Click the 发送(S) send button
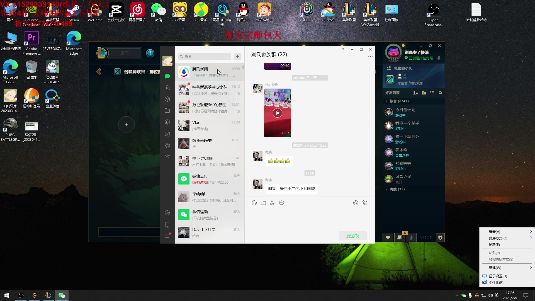 tap(352, 236)
